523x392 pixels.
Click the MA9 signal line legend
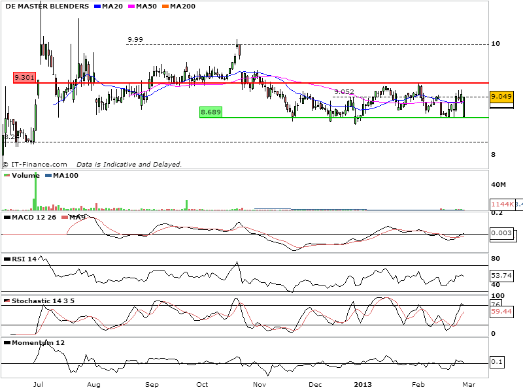pyautogui.click(x=77, y=218)
